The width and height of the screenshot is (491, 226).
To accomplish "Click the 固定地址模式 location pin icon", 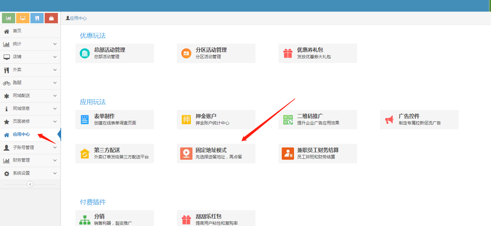I will [186, 154].
